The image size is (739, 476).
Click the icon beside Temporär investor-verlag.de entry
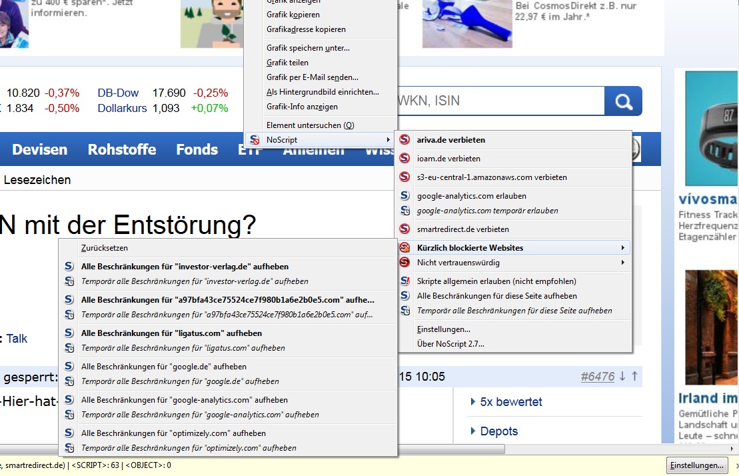(69, 281)
